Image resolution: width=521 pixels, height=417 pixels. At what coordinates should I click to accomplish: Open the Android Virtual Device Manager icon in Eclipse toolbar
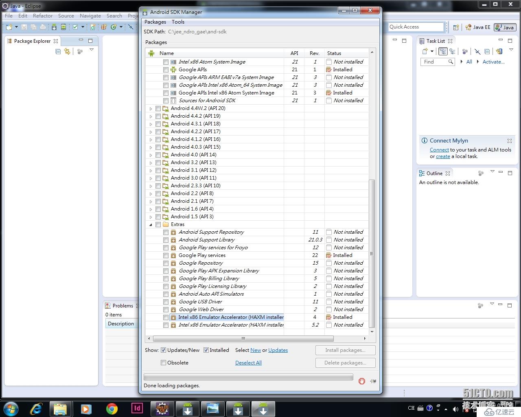click(x=63, y=27)
